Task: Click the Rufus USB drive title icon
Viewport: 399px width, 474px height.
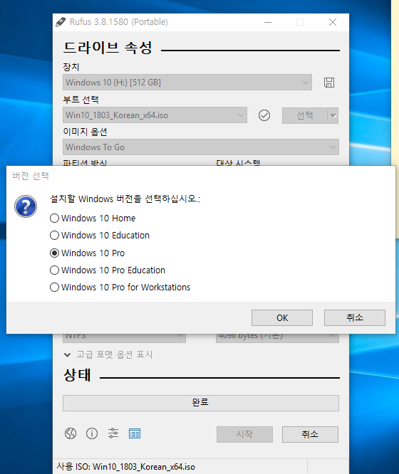Action: click(x=61, y=22)
